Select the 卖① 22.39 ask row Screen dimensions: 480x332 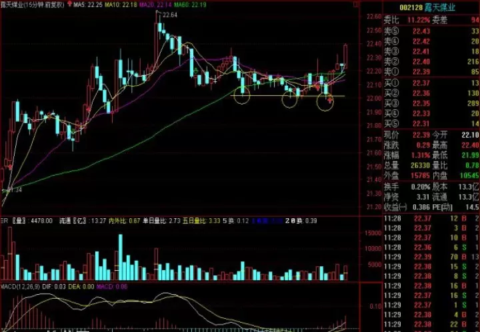click(431, 72)
